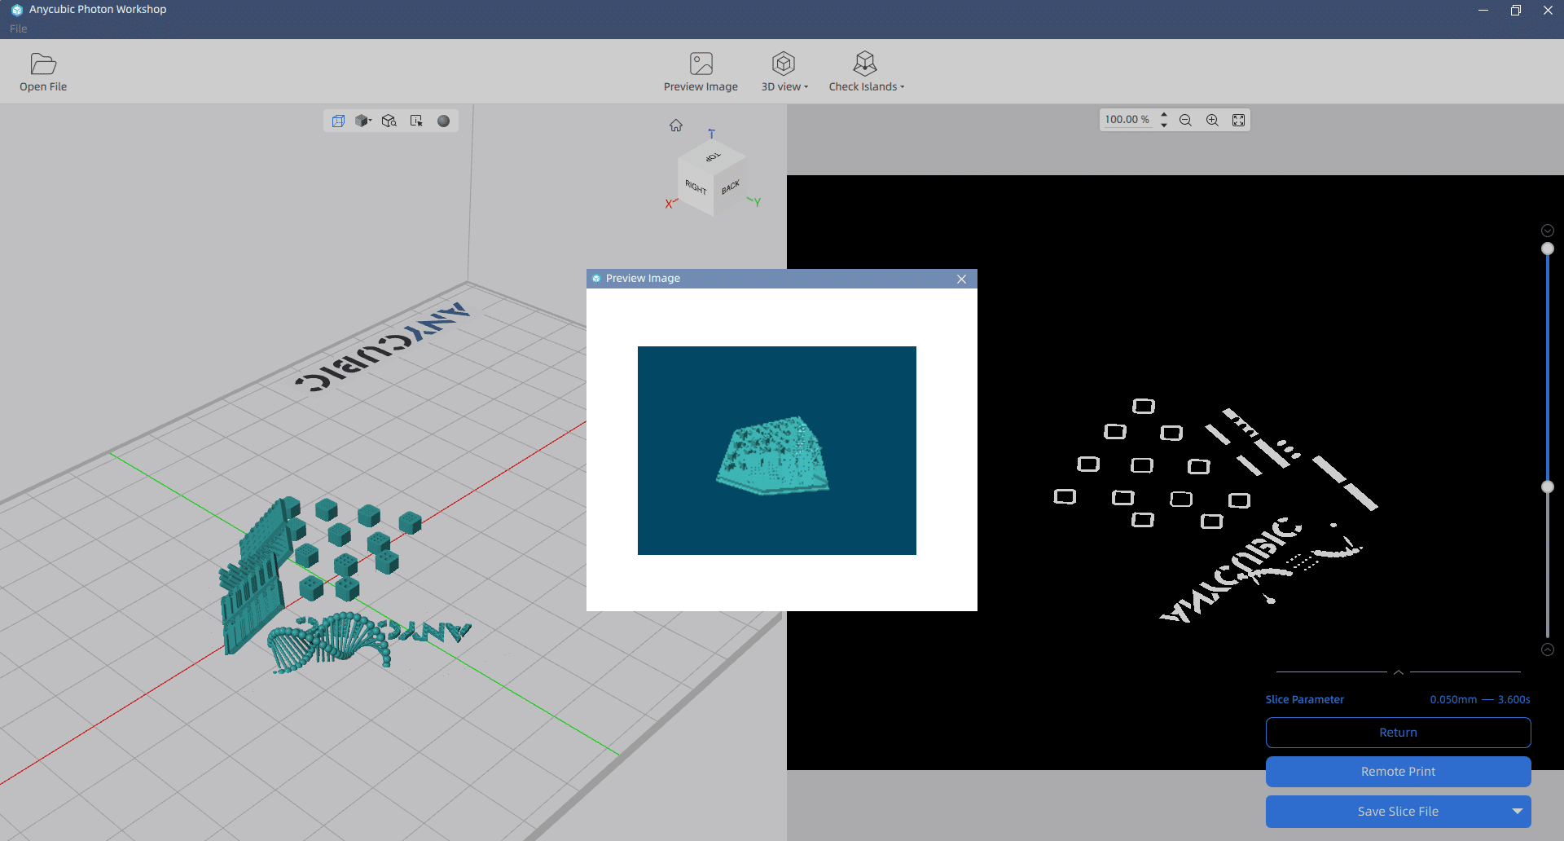Click the Open File folder icon
The image size is (1564, 841).
coord(43,64)
